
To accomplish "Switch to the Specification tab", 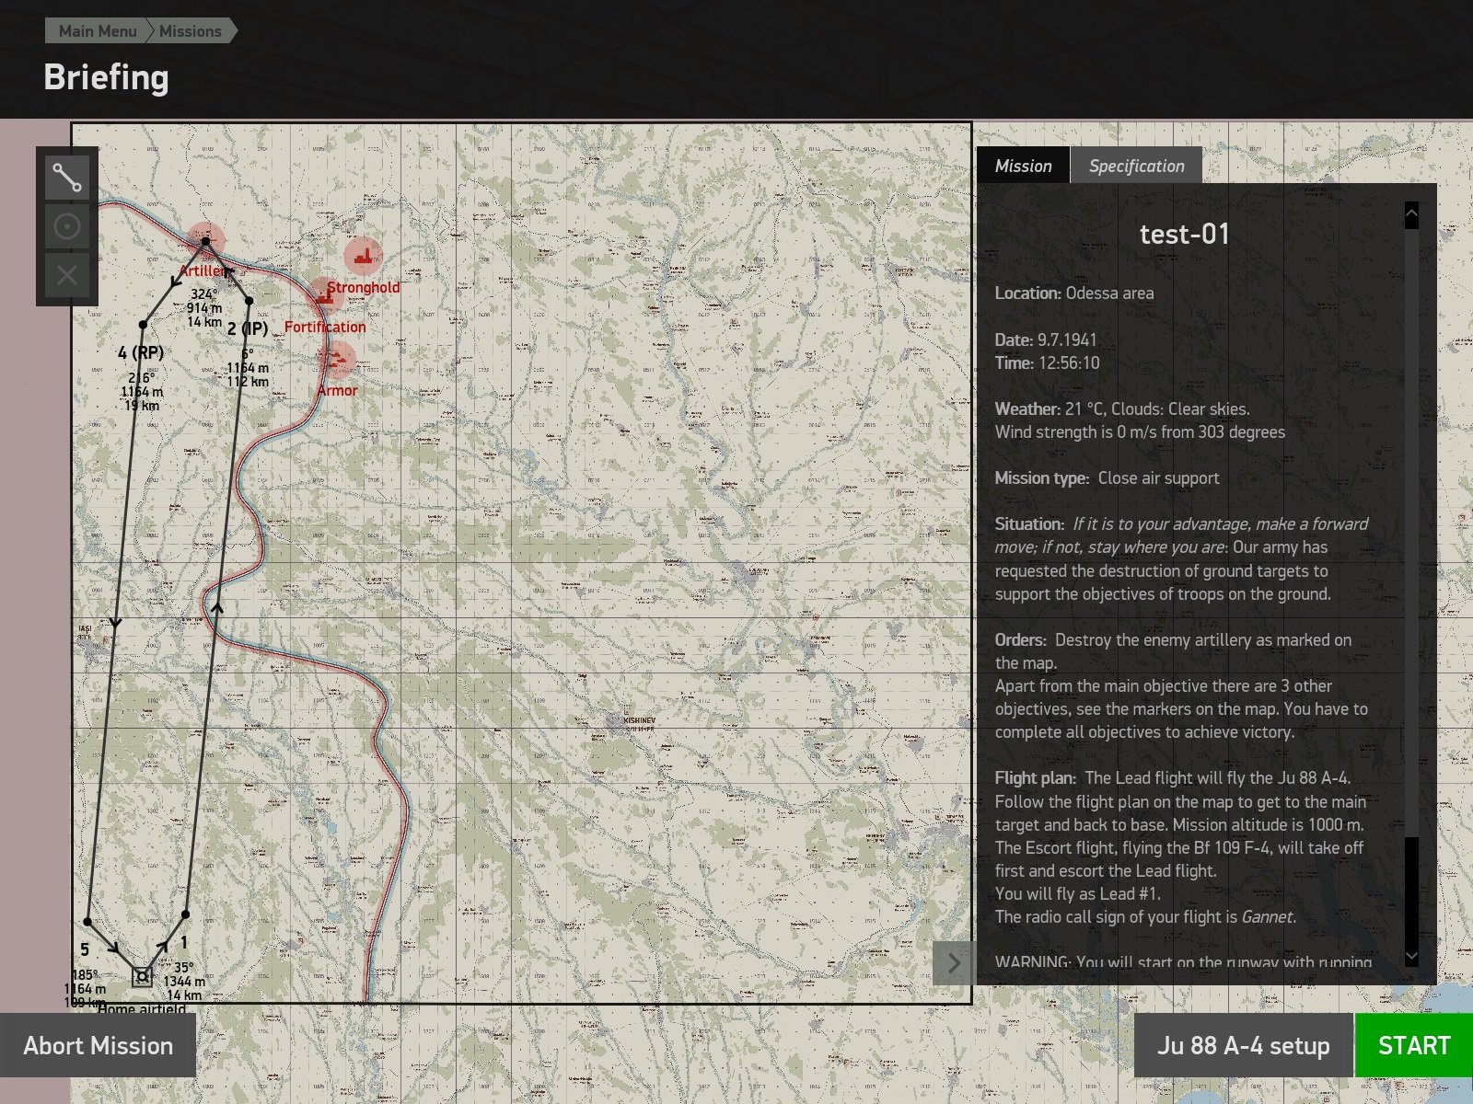I will coord(1136,166).
